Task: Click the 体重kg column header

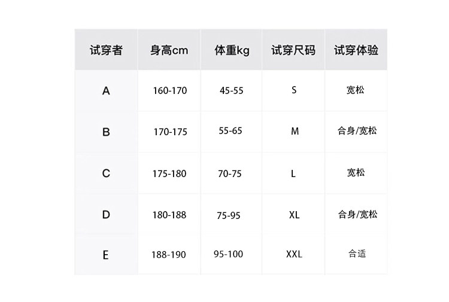Action: pos(232,50)
